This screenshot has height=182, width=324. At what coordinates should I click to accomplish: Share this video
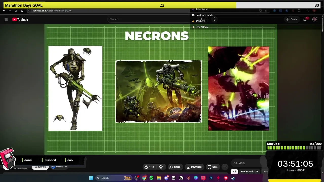point(175,167)
